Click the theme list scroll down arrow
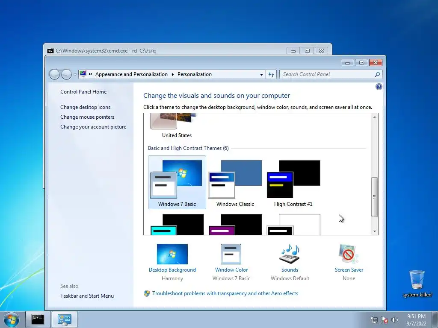 pos(375,231)
